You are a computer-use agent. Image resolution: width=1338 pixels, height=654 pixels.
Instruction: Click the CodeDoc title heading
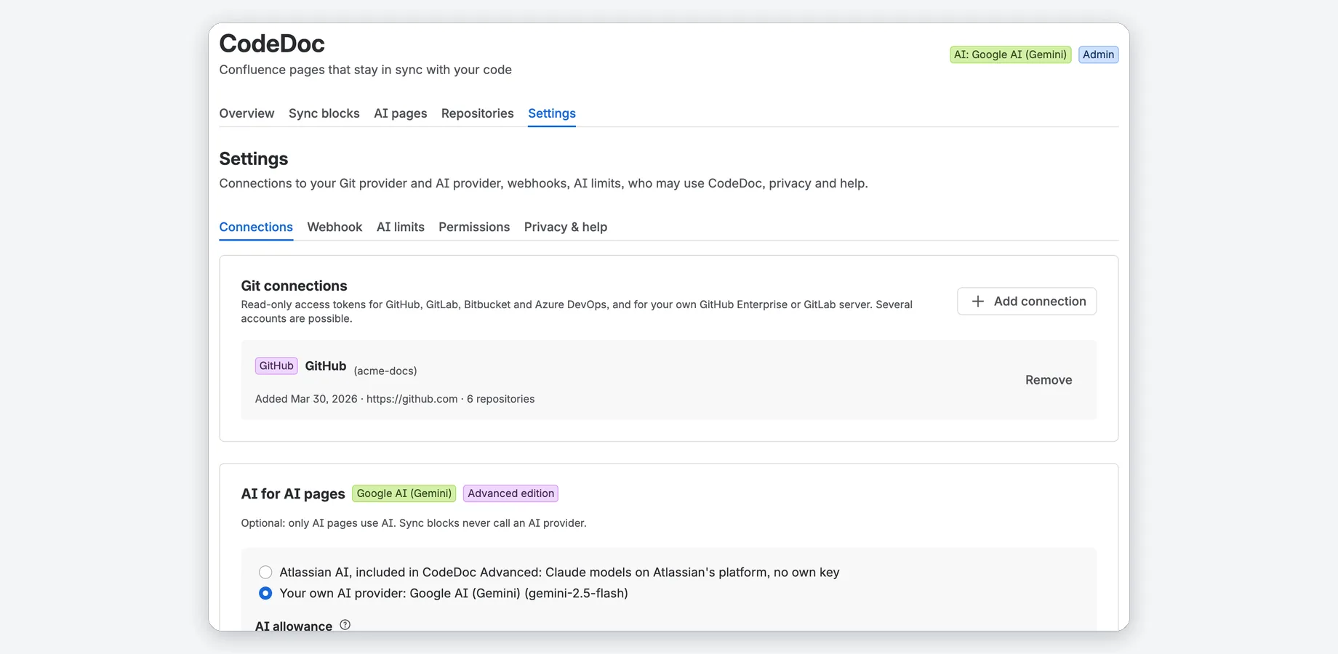click(x=272, y=44)
